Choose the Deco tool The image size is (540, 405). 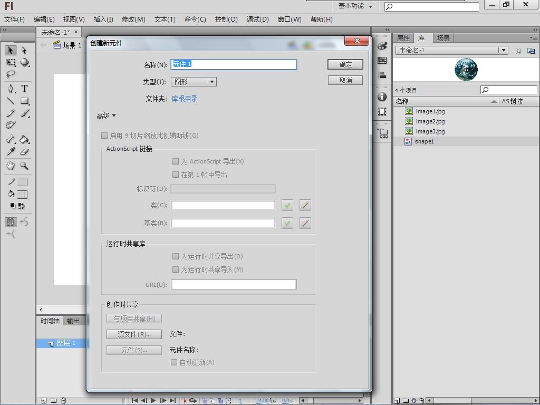coord(11,124)
